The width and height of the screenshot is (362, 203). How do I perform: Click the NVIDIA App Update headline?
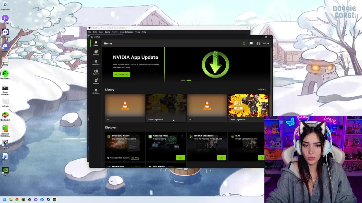click(x=135, y=57)
